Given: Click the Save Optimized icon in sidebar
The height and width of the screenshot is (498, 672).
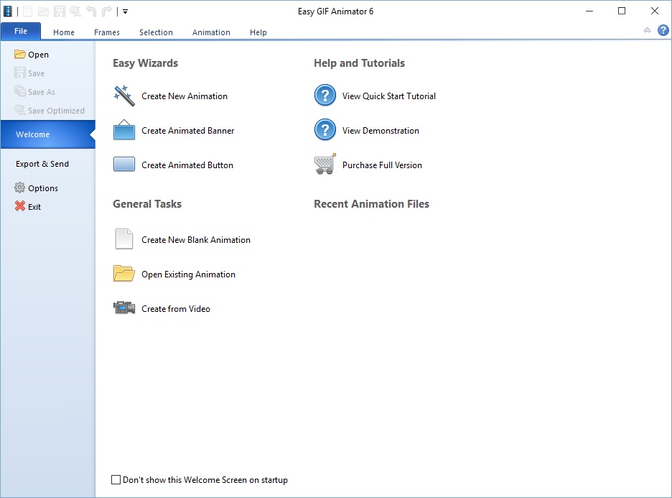Looking at the screenshot, I should pos(19,110).
